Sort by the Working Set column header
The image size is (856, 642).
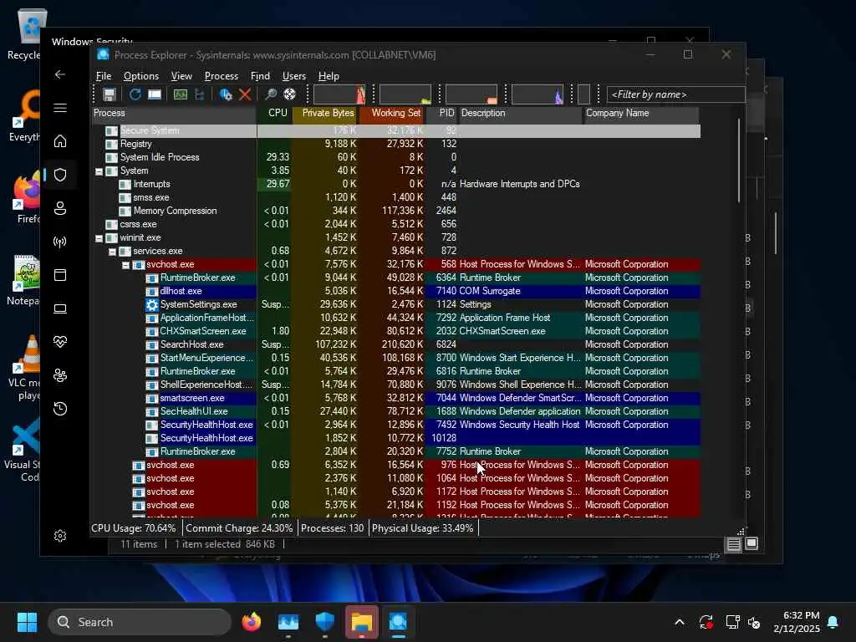(x=392, y=113)
